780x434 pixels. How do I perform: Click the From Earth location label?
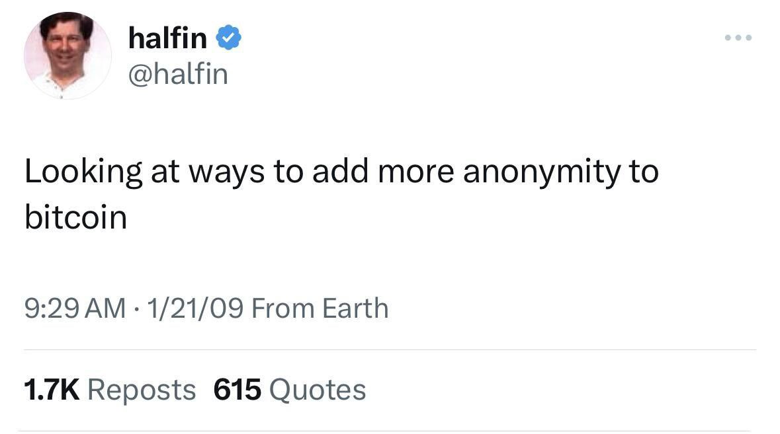[320, 308]
